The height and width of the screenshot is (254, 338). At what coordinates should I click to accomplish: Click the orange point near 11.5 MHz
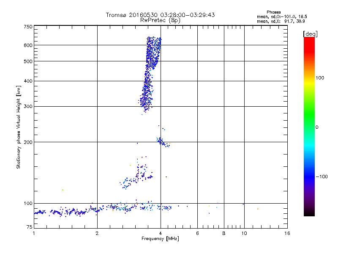tap(258, 209)
